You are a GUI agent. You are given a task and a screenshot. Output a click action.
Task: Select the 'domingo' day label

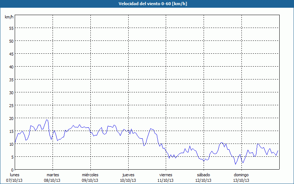(241, 175)
